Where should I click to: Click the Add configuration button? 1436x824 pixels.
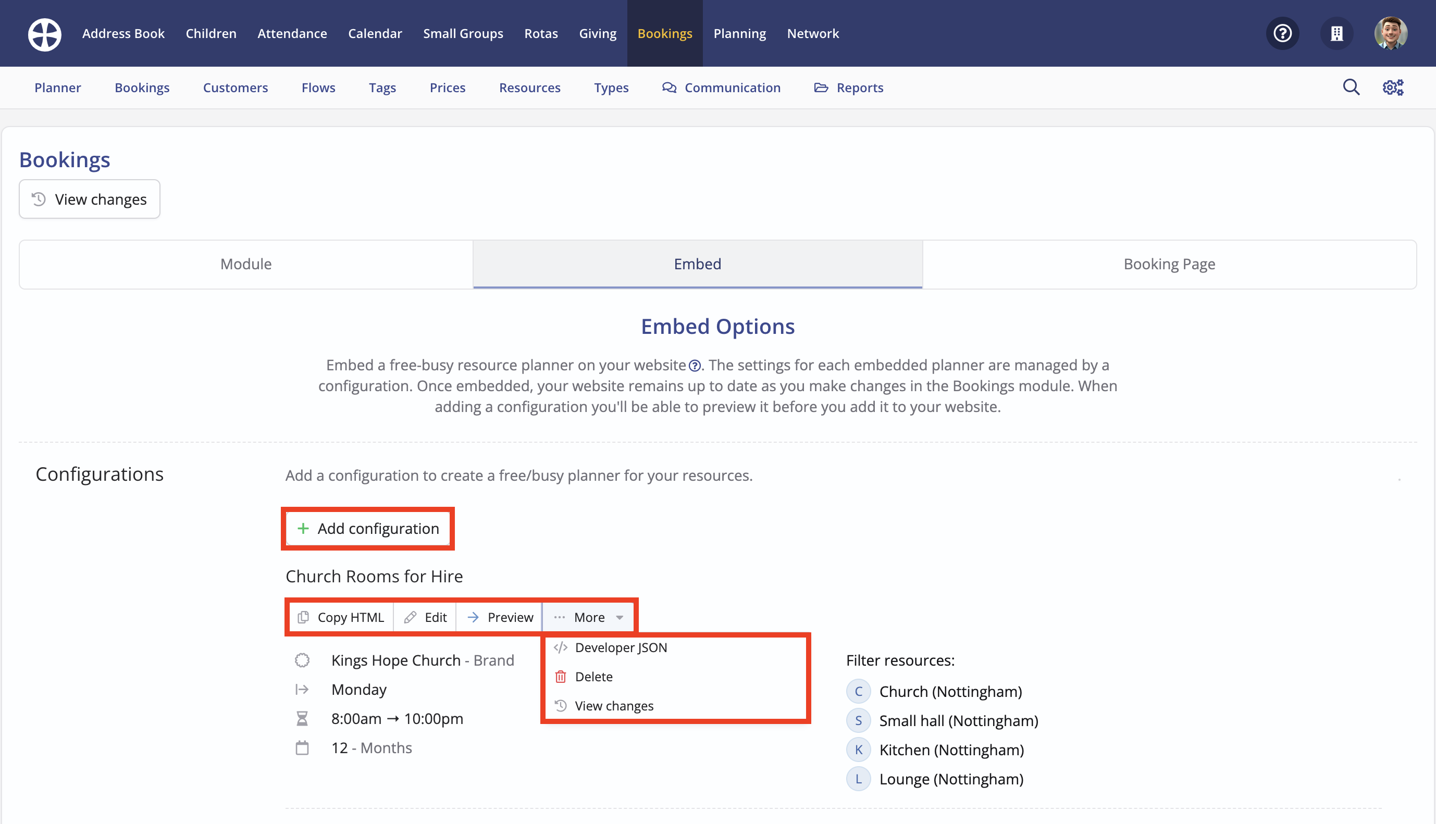[368, 529]
